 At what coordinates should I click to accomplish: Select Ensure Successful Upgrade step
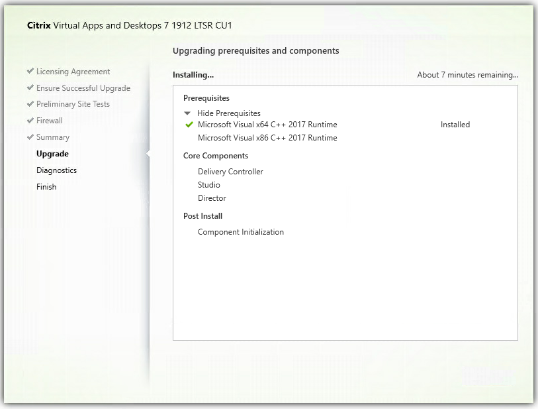(83, 88)
